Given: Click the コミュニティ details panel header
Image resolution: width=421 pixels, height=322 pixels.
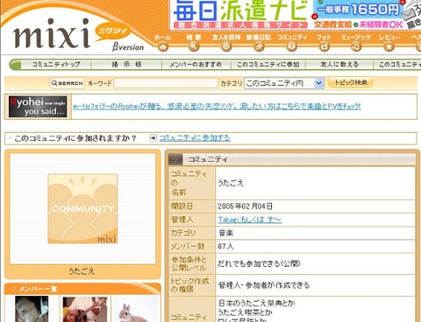Looking at the screenshot, I should tap(292, 159).
